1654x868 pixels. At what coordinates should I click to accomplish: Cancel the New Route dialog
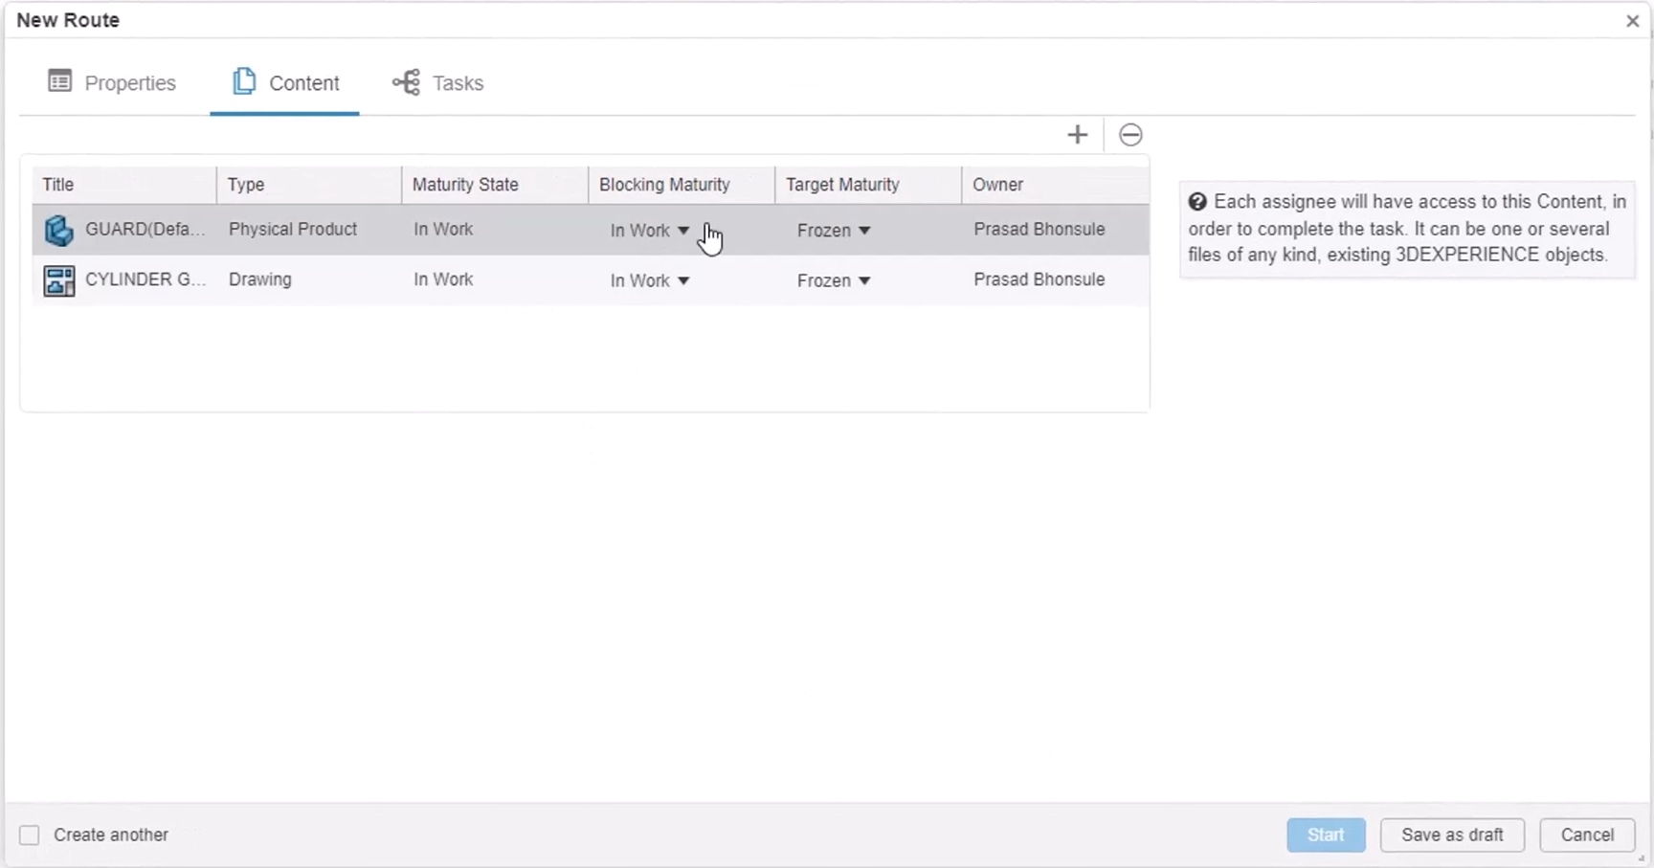[x=1587, y=835]
